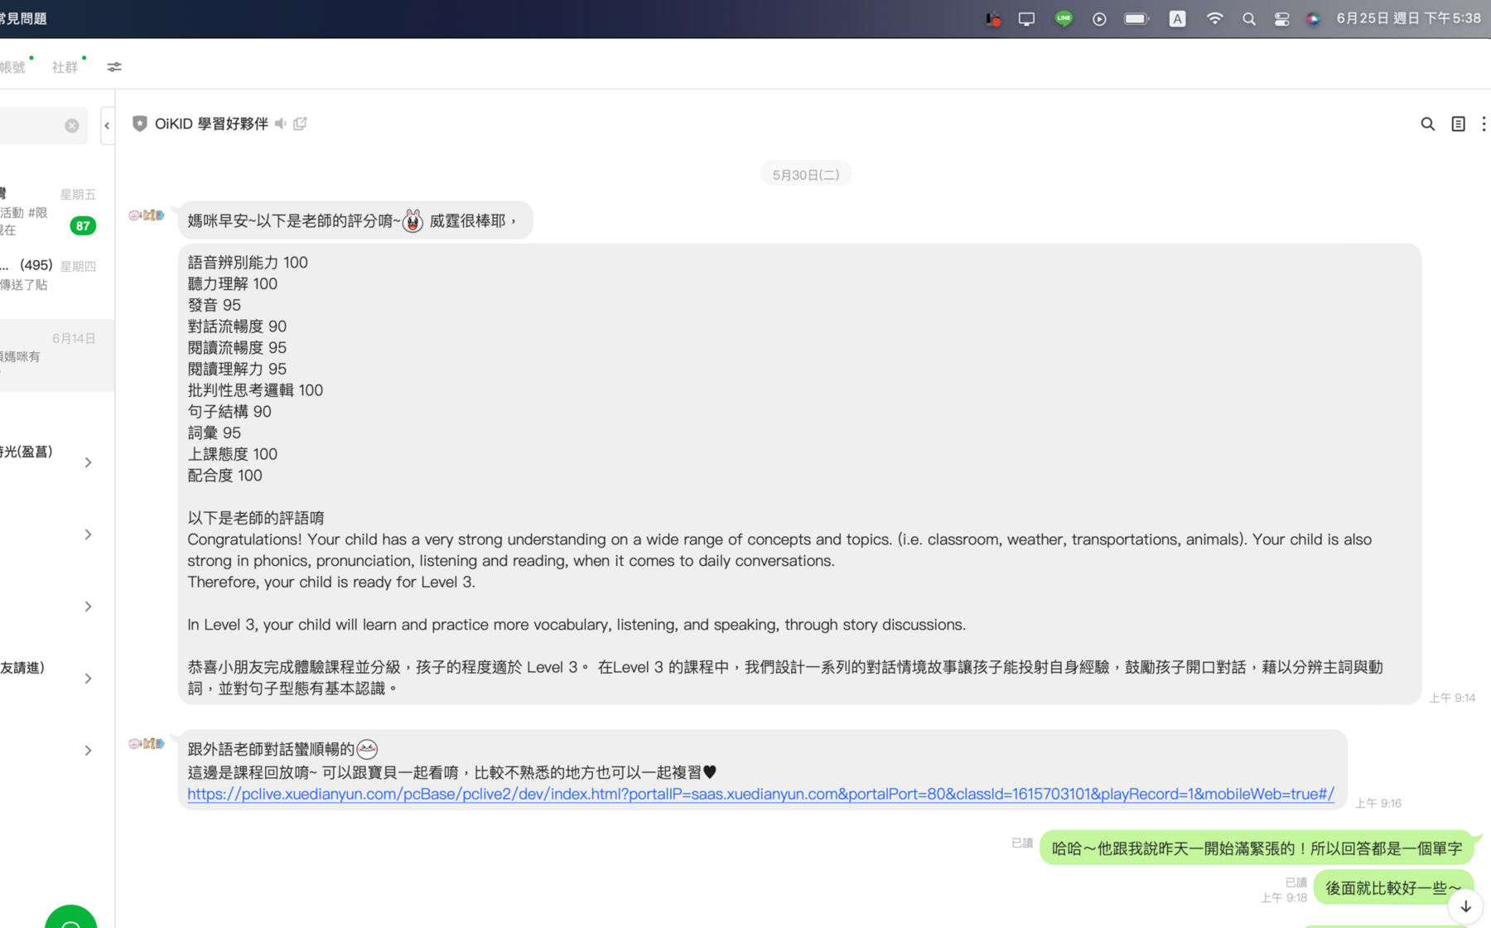Collapse the chat list with the left chevron
Viewport: 1491px width, 928px height.
point(107,125)
